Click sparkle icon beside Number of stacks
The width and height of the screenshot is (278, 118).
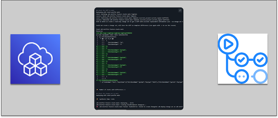[x=97, y=90]
